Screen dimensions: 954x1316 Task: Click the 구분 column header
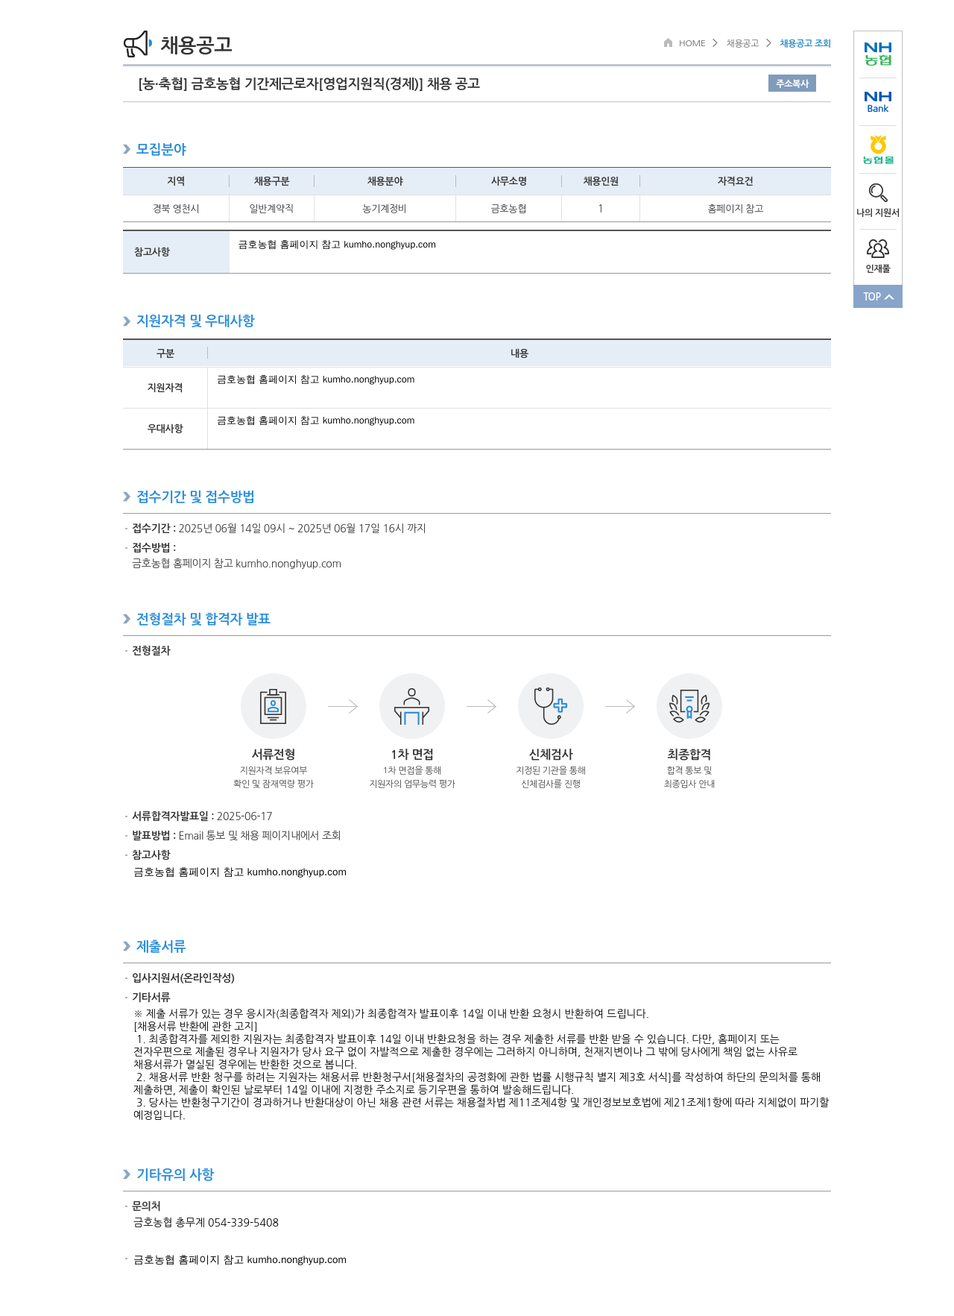click(x=165, y=353)
